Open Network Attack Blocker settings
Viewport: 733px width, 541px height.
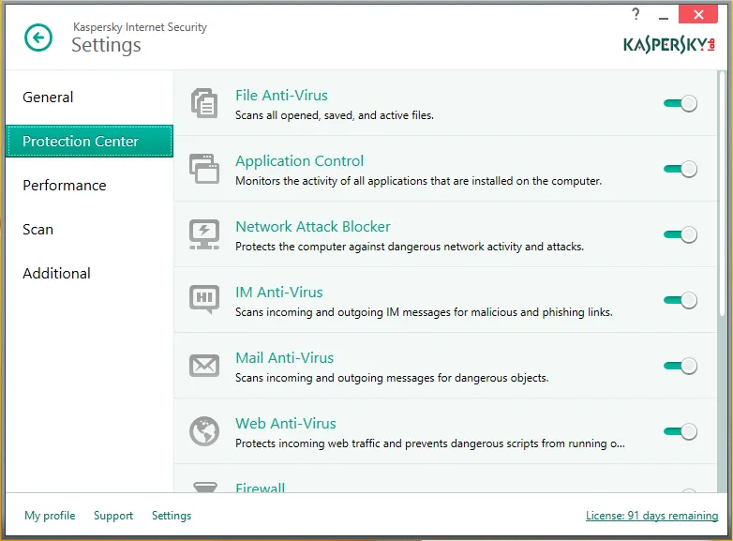(x=313, y=226)
